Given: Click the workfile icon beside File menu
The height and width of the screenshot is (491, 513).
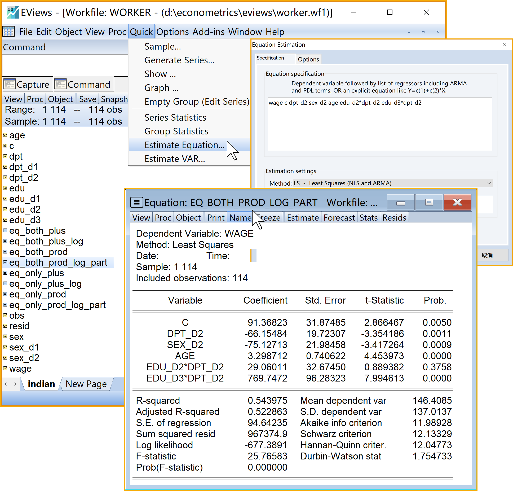Looking at the screenshot, I should pos(8,32).
